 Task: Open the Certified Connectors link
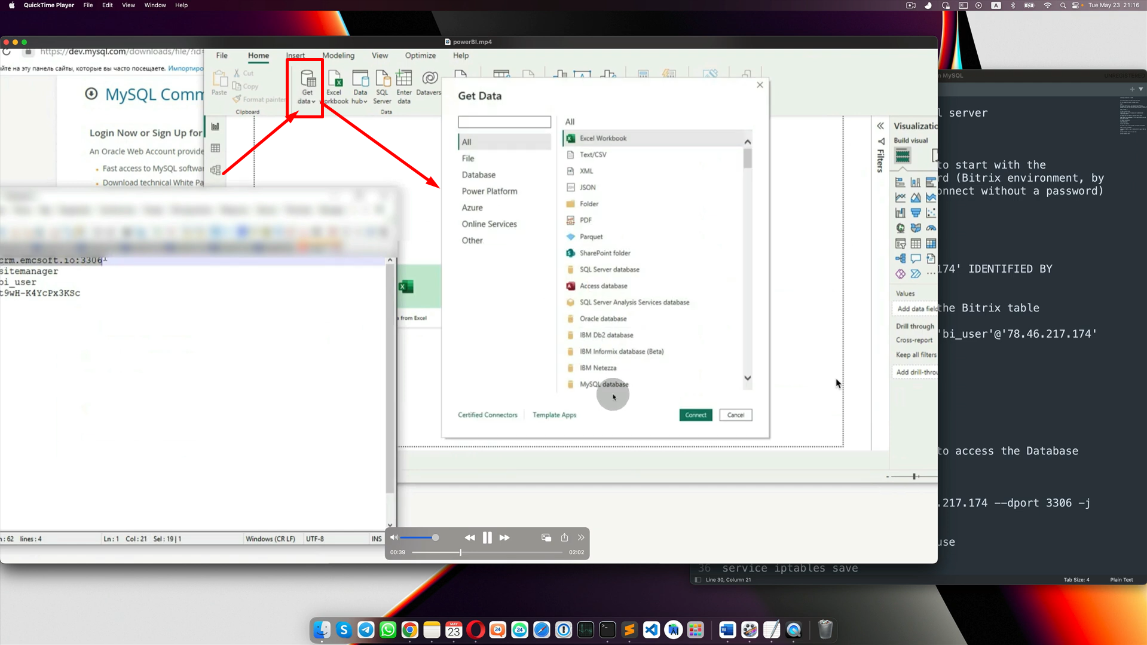click(487, 414)
